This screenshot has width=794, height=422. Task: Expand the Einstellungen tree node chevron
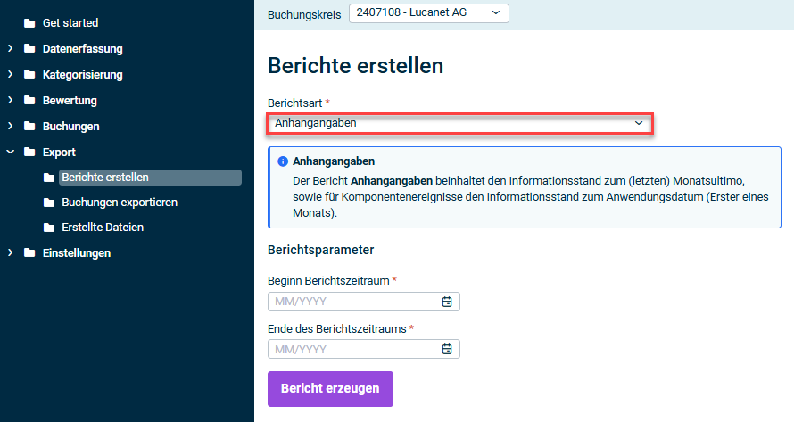tap(10, 252)
